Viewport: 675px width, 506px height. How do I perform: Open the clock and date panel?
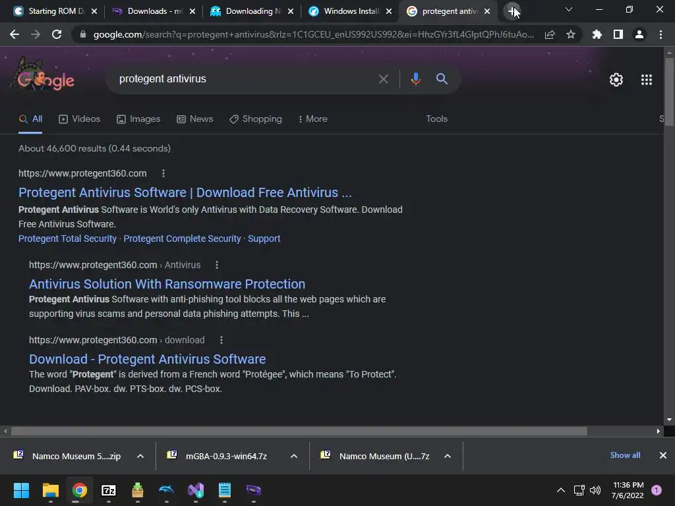click(628, 490)
